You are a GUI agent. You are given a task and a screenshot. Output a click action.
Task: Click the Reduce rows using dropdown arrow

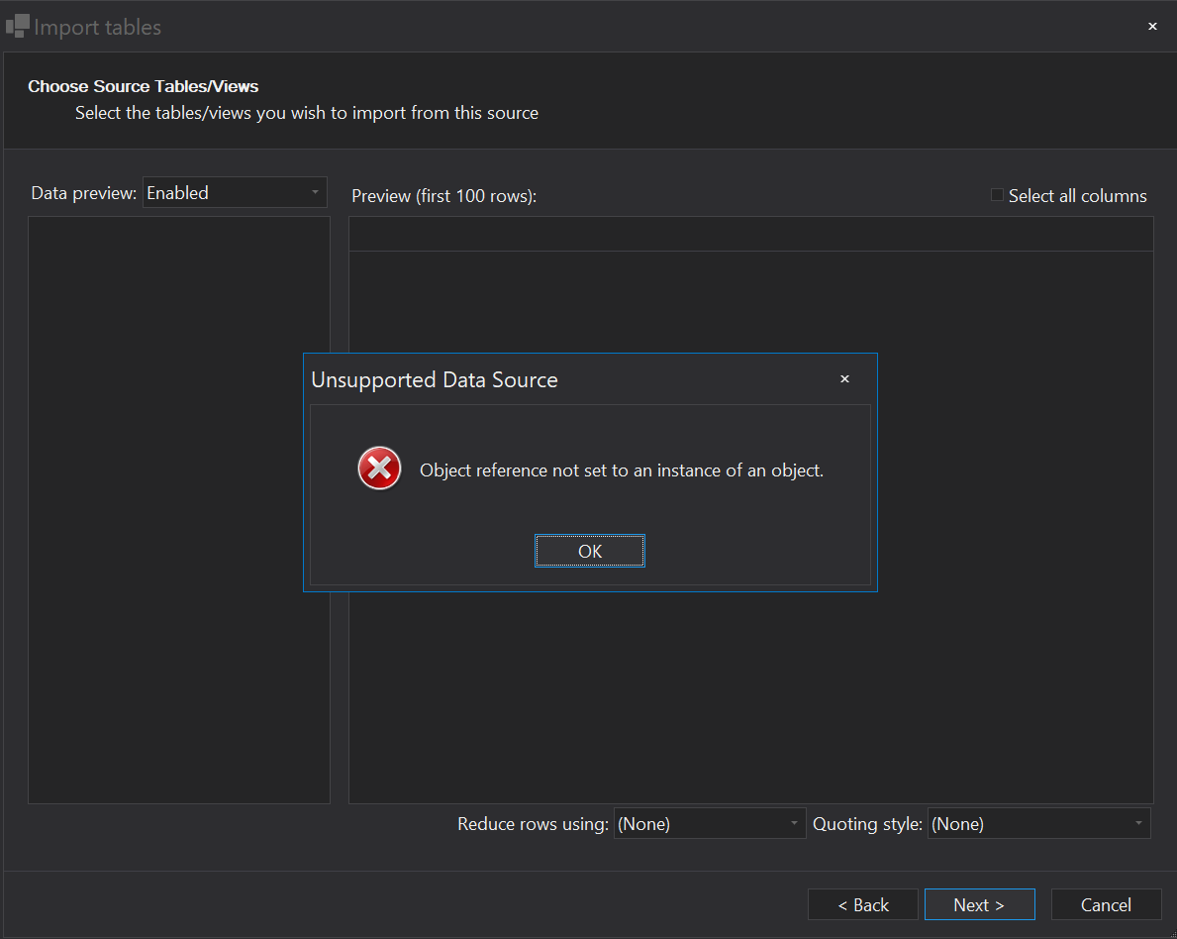point(793,823)
